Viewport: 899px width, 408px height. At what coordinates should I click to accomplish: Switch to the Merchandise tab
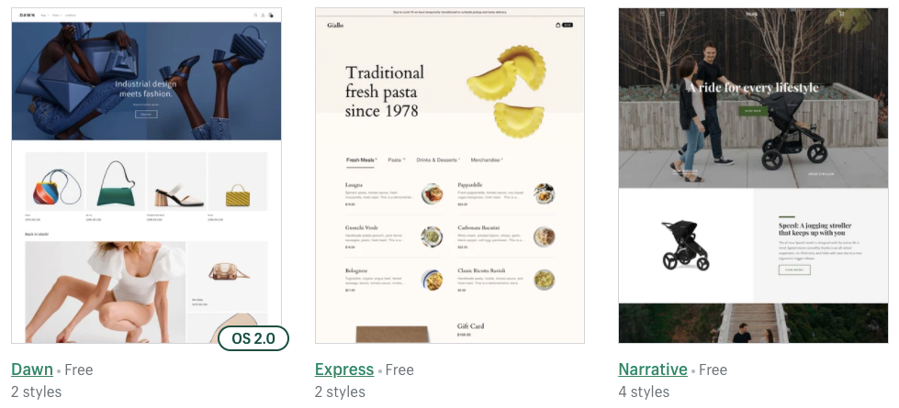pyautogui.click(x=487, y=160)
